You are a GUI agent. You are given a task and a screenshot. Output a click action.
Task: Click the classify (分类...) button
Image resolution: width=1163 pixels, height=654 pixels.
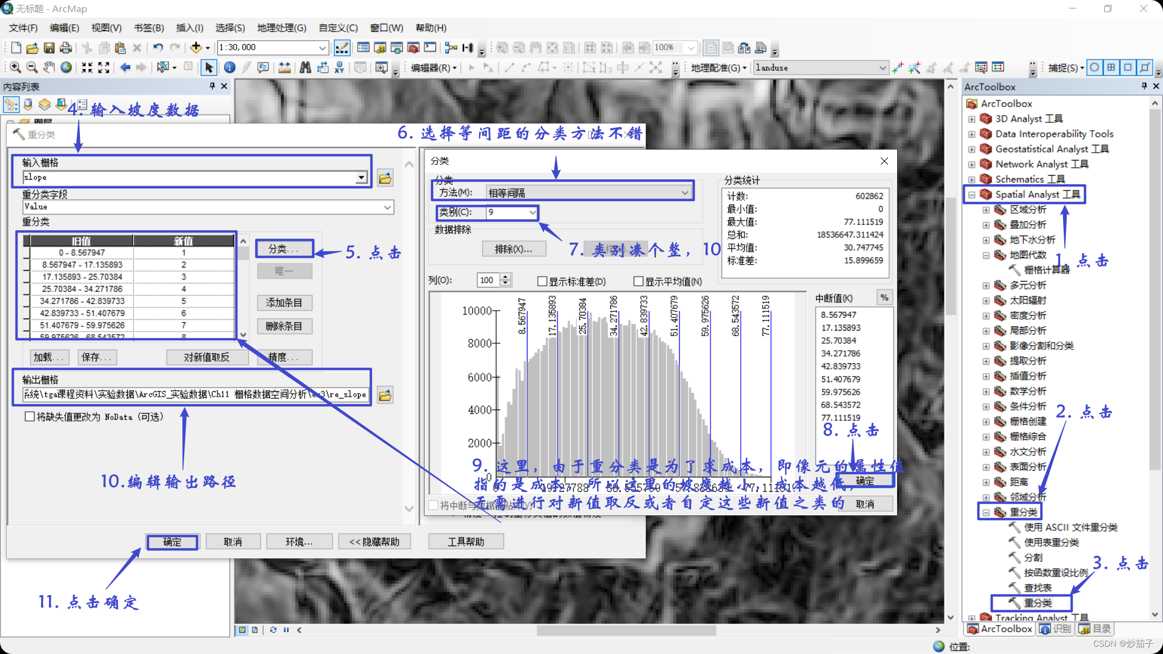click(x=283, y=249)
